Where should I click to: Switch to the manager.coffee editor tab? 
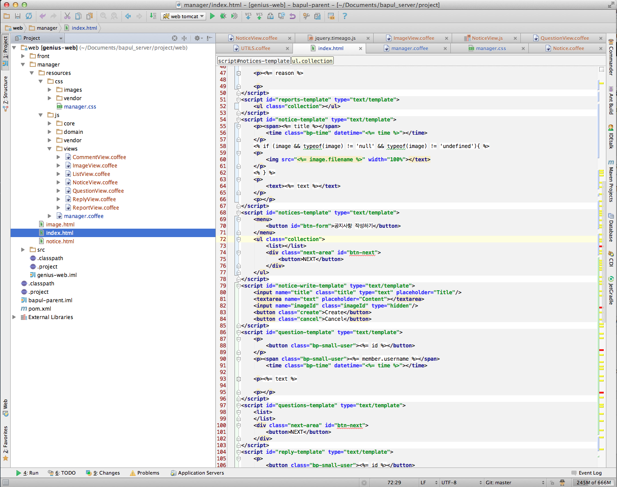(409, 48)
